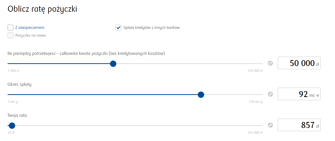Click the Spłata kredytów z innych banków label text

click(x=152, y=28)
